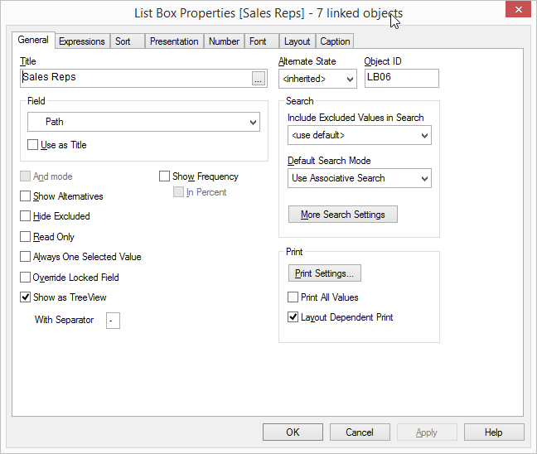Open the Presentation tab
This screenshot has width=537, height=454.
174,41
